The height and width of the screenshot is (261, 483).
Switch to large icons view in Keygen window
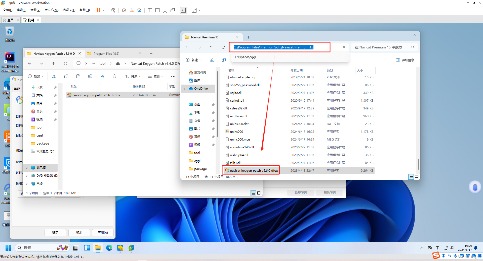pos(259,193)
